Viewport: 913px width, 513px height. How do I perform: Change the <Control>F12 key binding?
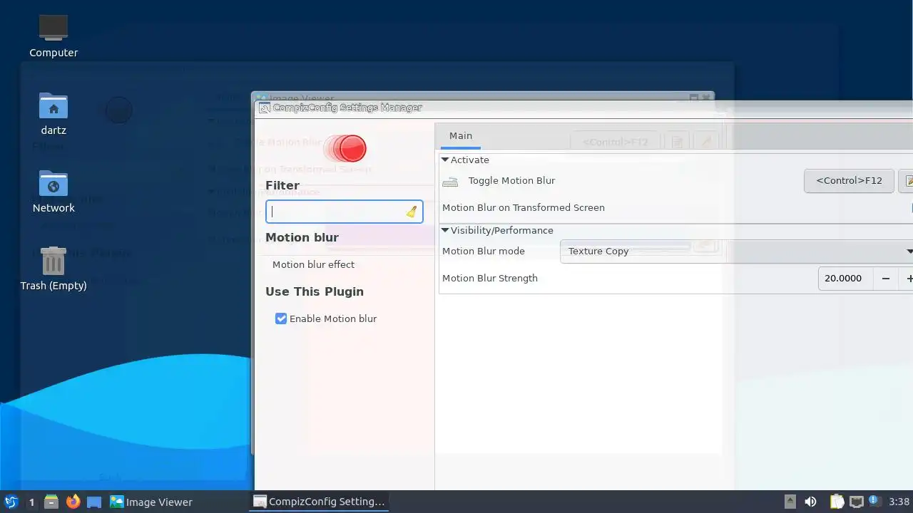click(x=849, y=180)
